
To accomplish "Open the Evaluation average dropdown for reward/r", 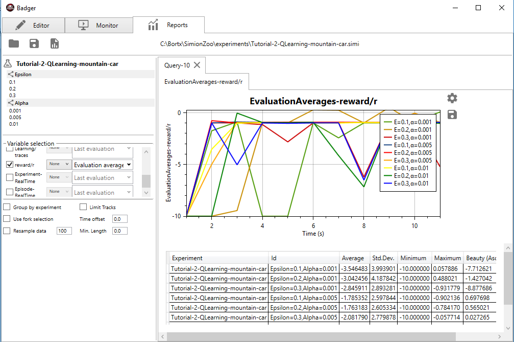I will (x=103, y=165).
